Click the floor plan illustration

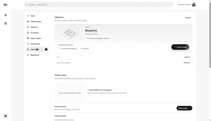pos(70,34)
